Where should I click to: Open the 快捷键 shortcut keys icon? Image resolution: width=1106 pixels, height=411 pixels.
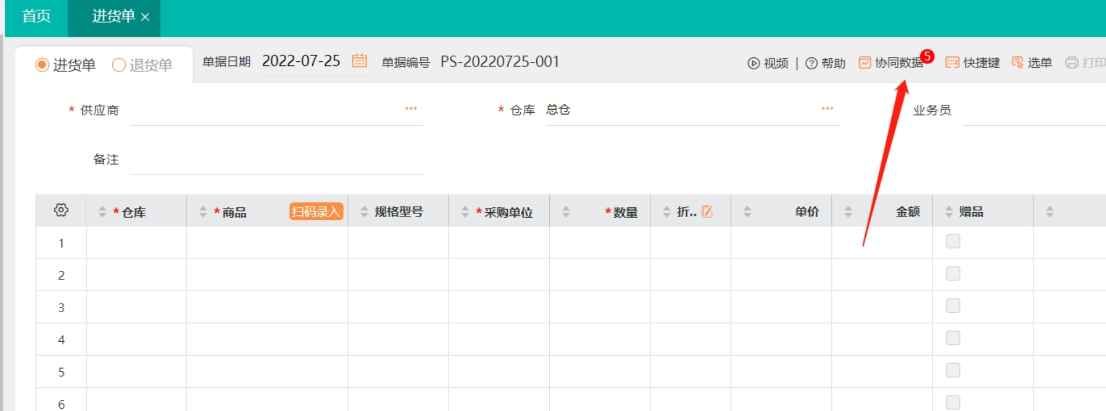952,63
